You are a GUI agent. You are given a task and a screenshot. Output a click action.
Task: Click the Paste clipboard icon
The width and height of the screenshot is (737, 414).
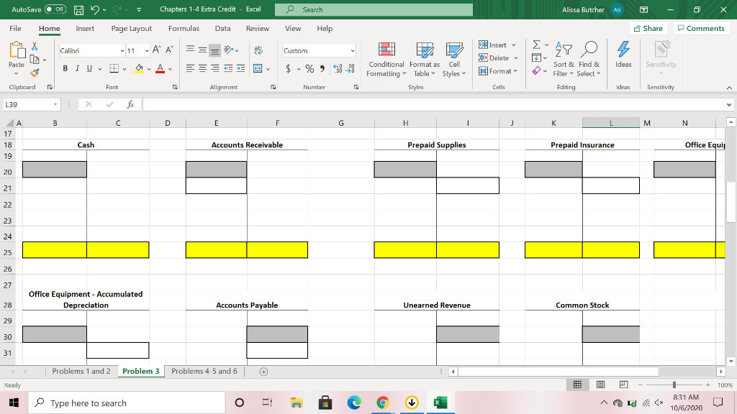click(17, 50)
